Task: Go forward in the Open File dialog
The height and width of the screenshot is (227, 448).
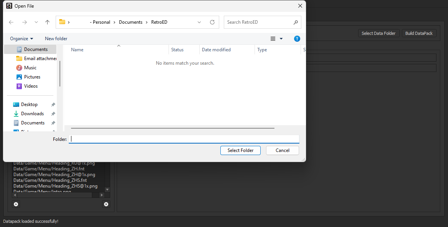Action: tap(25, 22)
